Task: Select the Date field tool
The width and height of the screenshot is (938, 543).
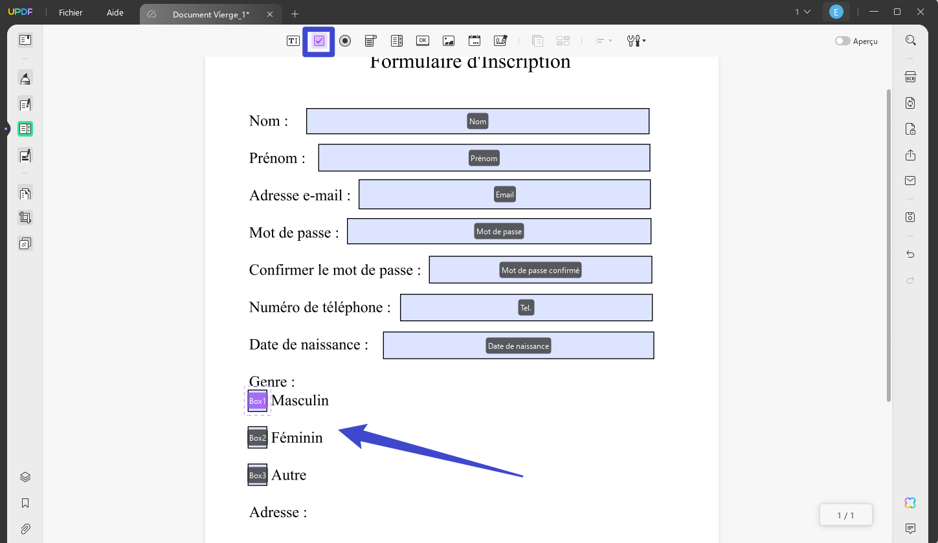Action: [475, 40]
